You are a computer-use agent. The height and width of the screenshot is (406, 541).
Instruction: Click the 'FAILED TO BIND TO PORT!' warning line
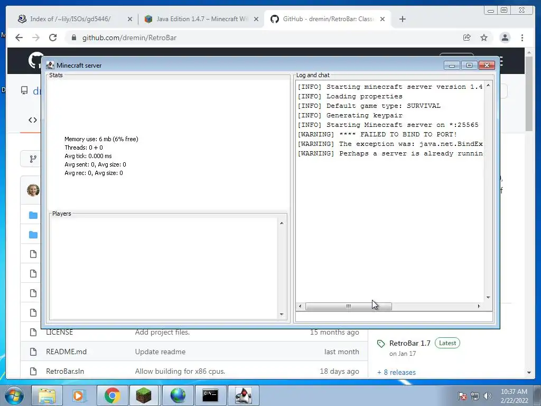[x=377, y=134]
